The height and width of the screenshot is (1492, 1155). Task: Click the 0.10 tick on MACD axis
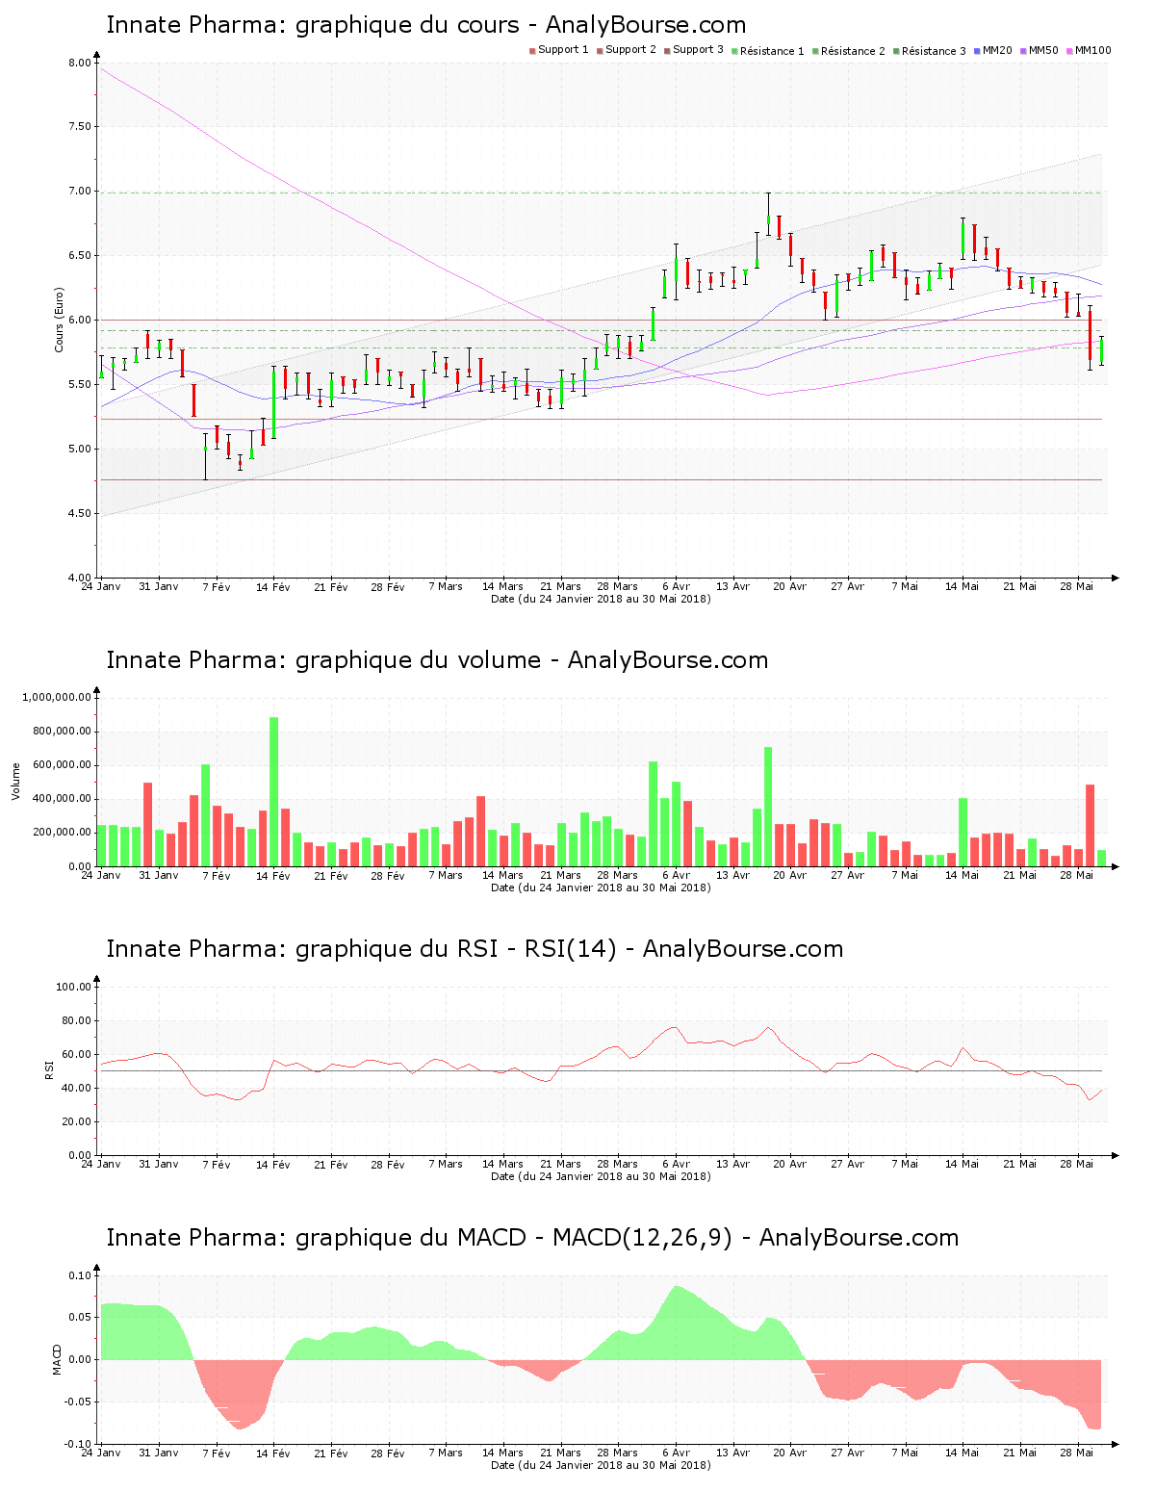pyautogui.click(x=80, y=1275)
